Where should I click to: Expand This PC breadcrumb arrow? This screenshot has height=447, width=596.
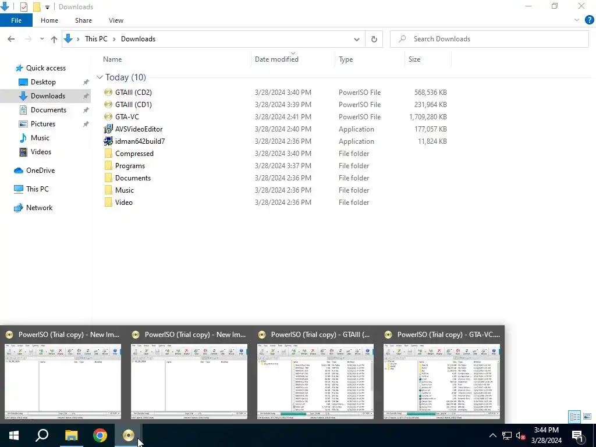pos(114,39)
